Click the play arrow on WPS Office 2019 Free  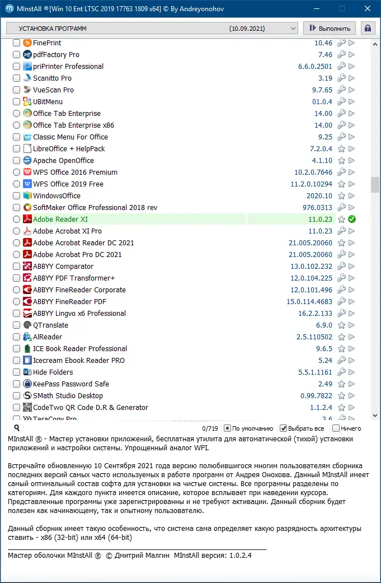point(352,184)
